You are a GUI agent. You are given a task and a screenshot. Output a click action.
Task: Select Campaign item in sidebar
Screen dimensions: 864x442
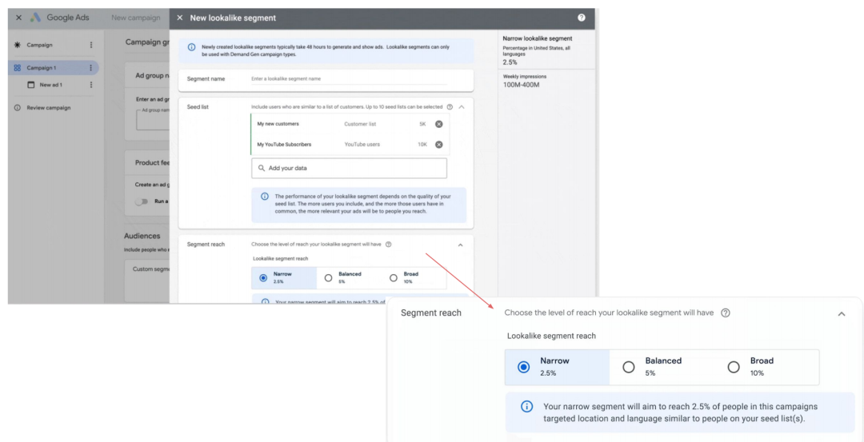(x=40, y=45)
